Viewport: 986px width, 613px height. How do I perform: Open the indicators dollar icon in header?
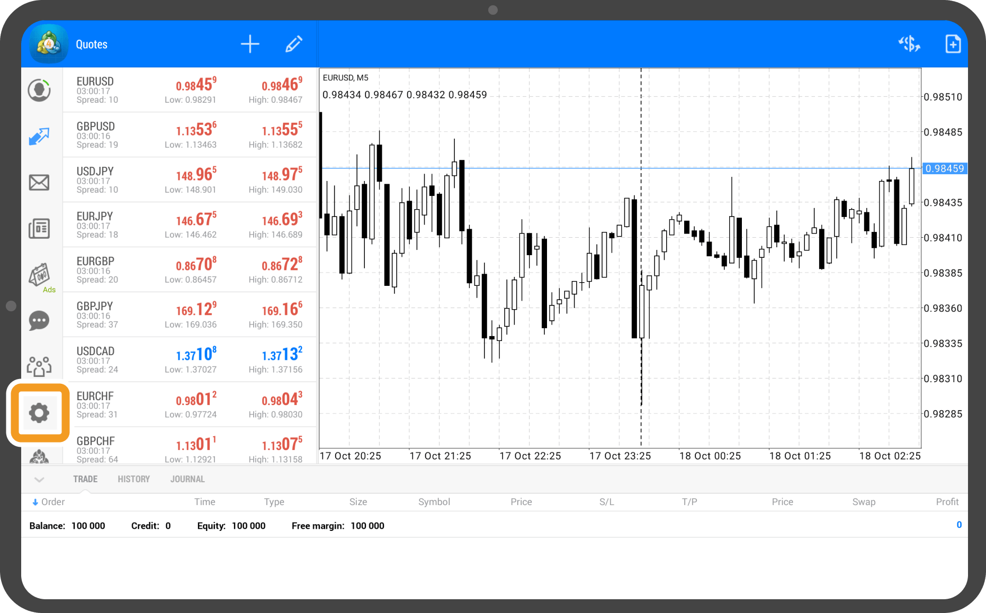(909, 44)
